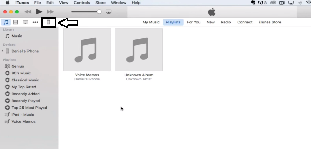Open Evernote in the menu bar
The image size is (311, 149).
[x=253, y=3]
